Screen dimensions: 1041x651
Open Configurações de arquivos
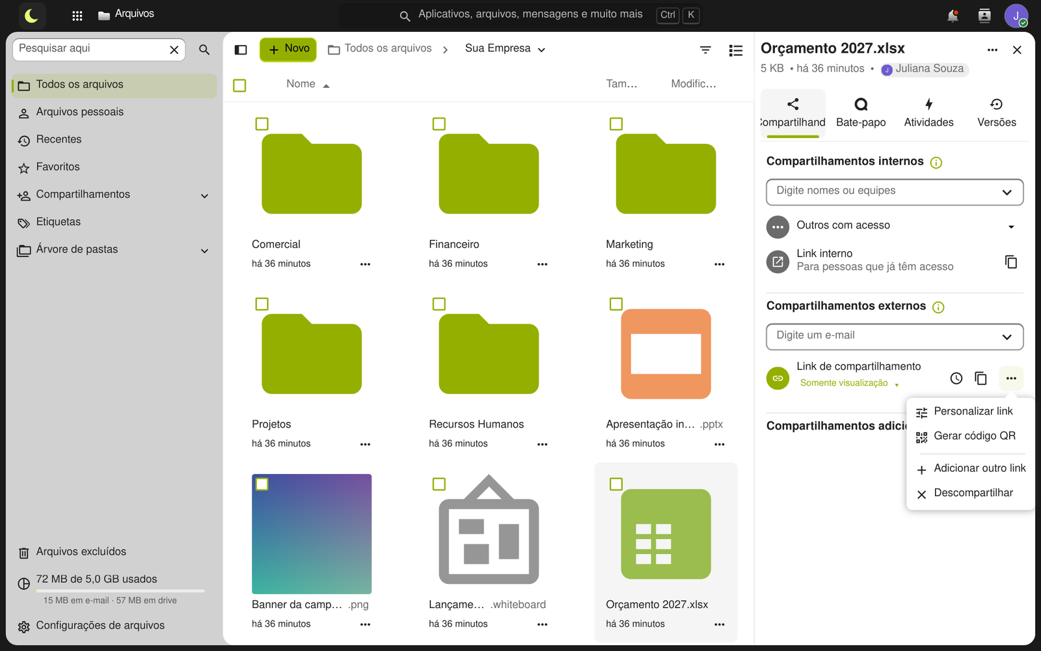click(x=114, y=625)
